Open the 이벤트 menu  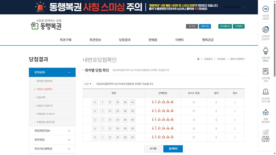(179, 40)
